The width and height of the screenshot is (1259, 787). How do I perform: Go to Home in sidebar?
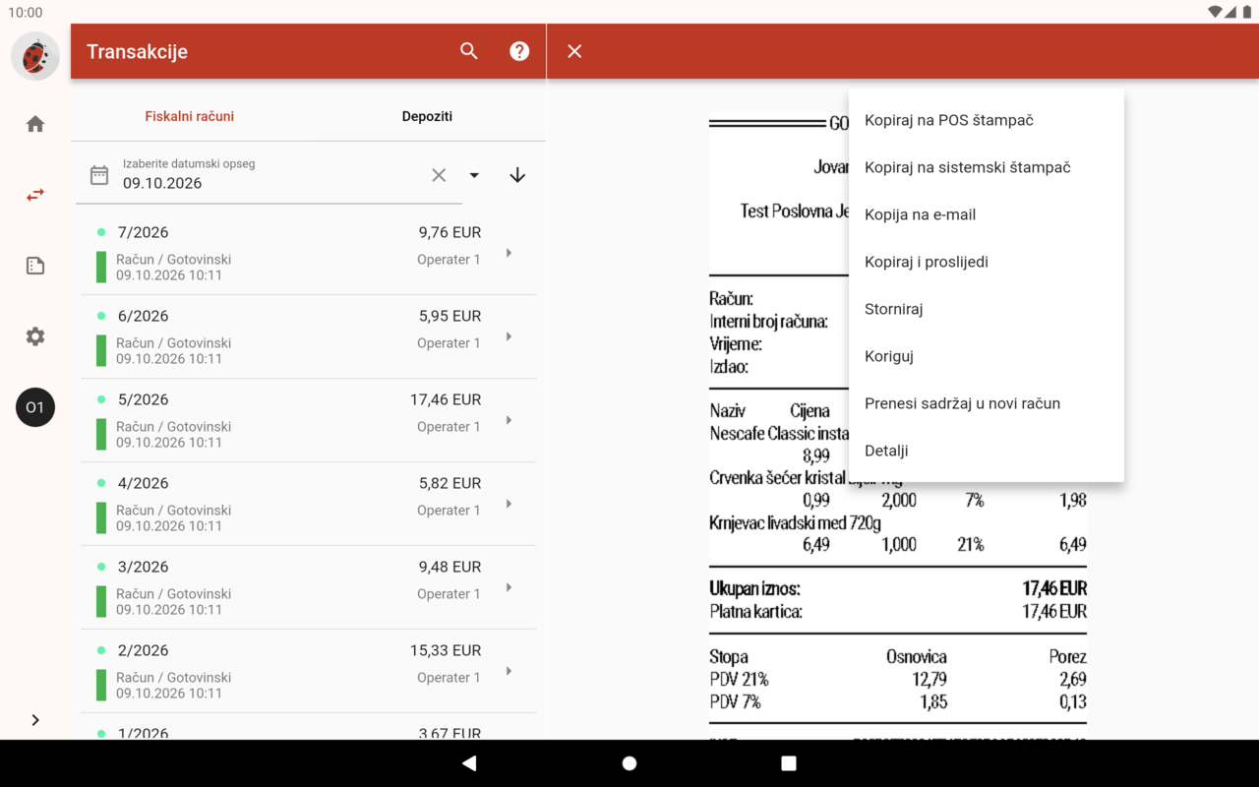pyautogui.click(x=35, y=124)
